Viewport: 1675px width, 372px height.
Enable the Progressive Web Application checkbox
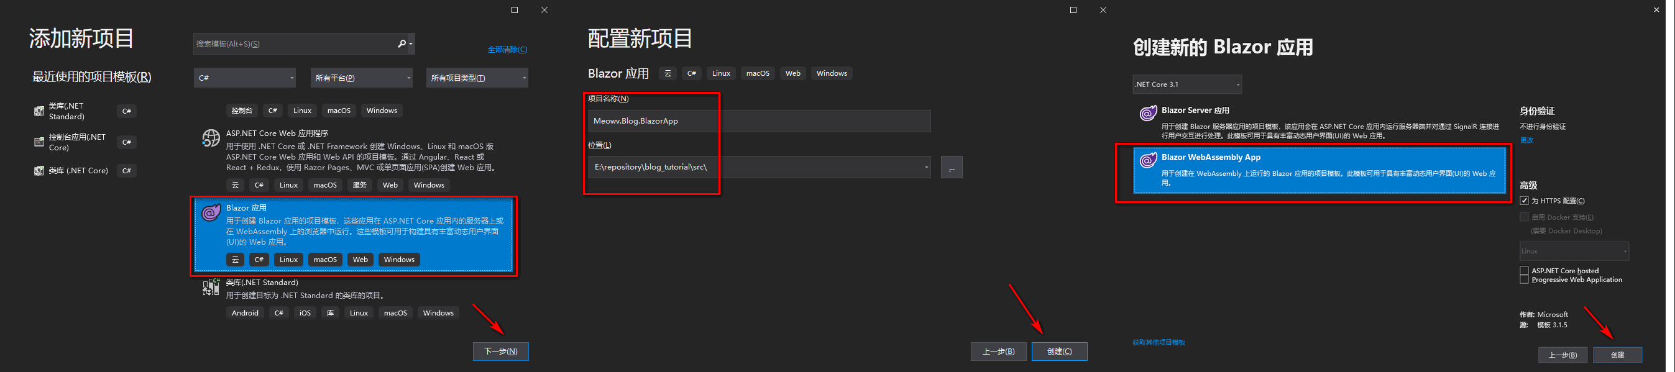pos(1524,280)
